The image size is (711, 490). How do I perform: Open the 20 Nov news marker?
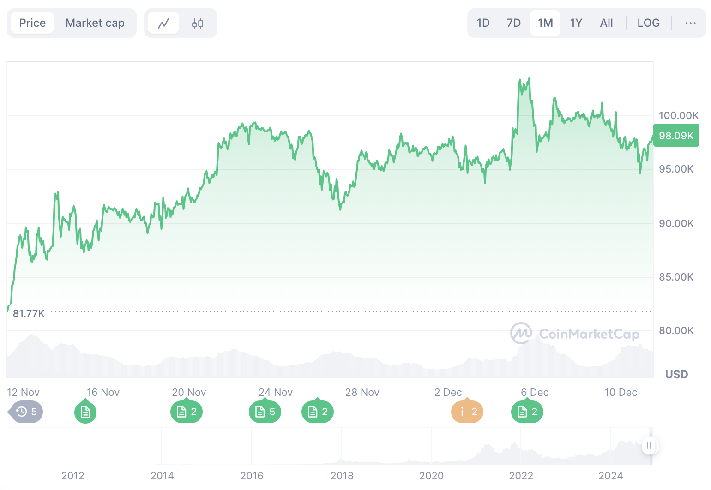point(187,412)
